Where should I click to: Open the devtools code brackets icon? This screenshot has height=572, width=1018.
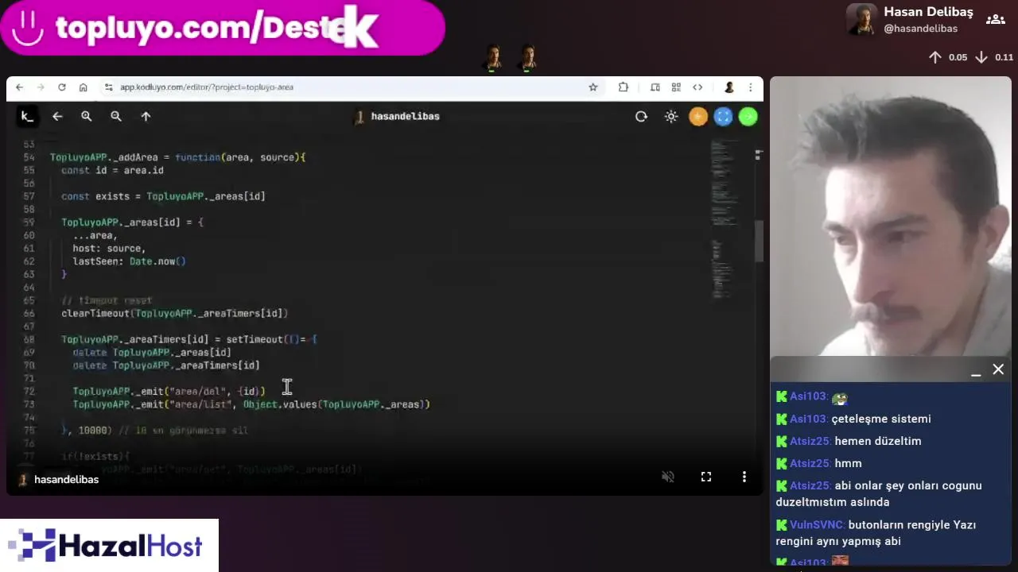click(x=697, y=87)
